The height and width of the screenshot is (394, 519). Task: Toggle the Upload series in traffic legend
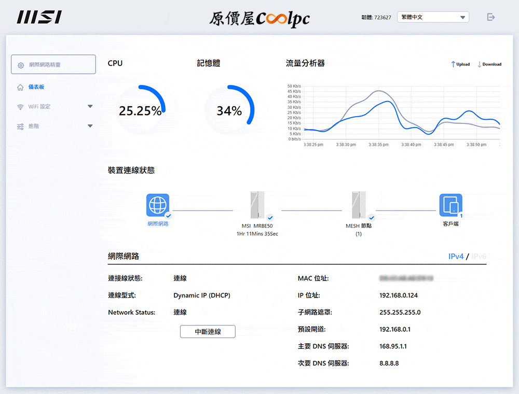pos(460,64)
